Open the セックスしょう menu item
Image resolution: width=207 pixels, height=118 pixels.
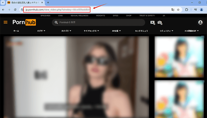141,31
